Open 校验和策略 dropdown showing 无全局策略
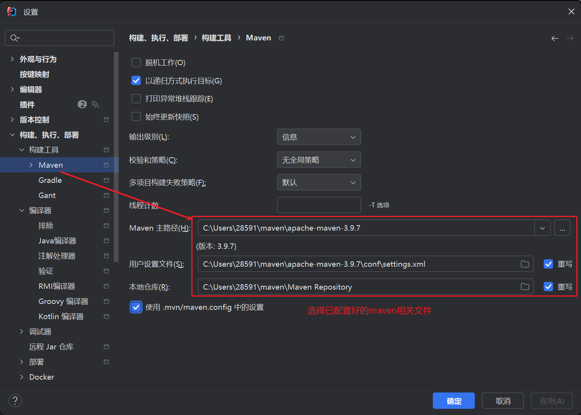The height and width of the screenshot is (415, 581). (319, 160)
